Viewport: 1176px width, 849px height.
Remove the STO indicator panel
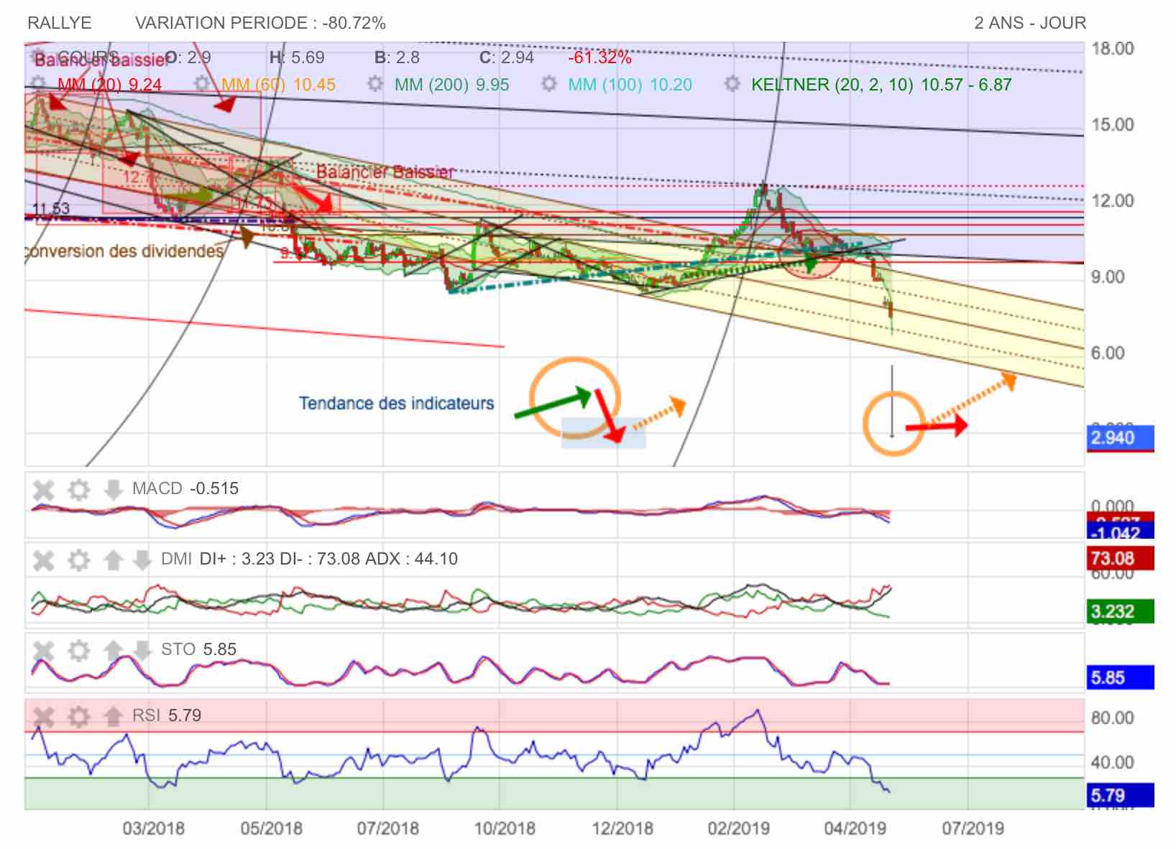click(44, 651)
